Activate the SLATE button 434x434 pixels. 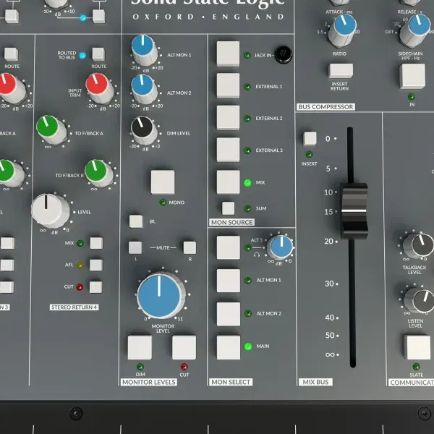click(417, 347)
